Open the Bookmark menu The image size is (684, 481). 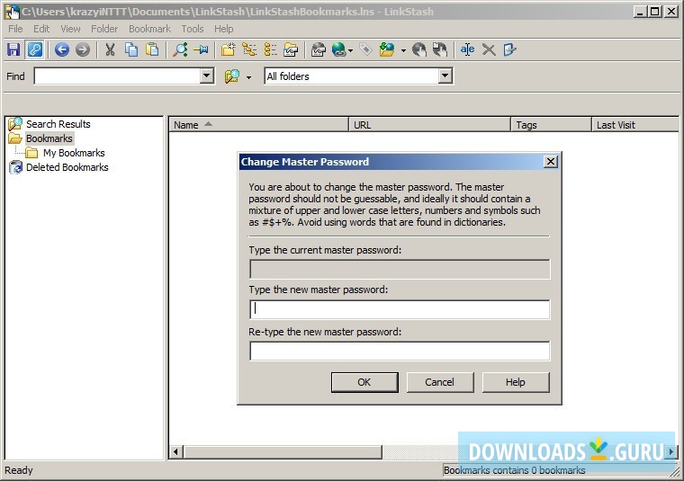(149, 29)
